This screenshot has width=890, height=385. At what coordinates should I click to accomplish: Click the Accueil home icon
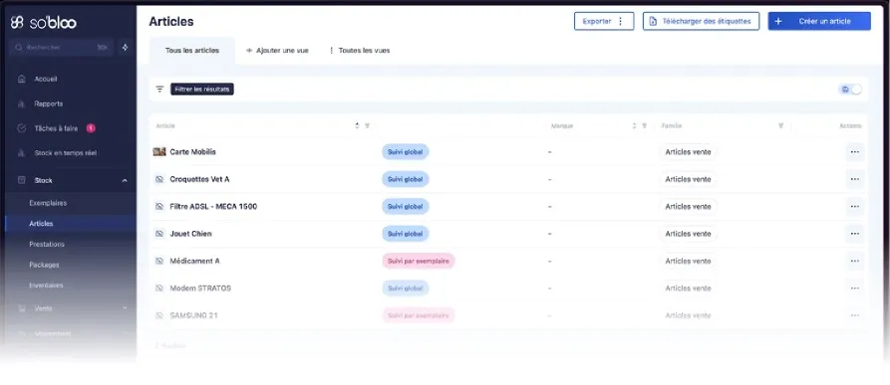pos(22,80)
